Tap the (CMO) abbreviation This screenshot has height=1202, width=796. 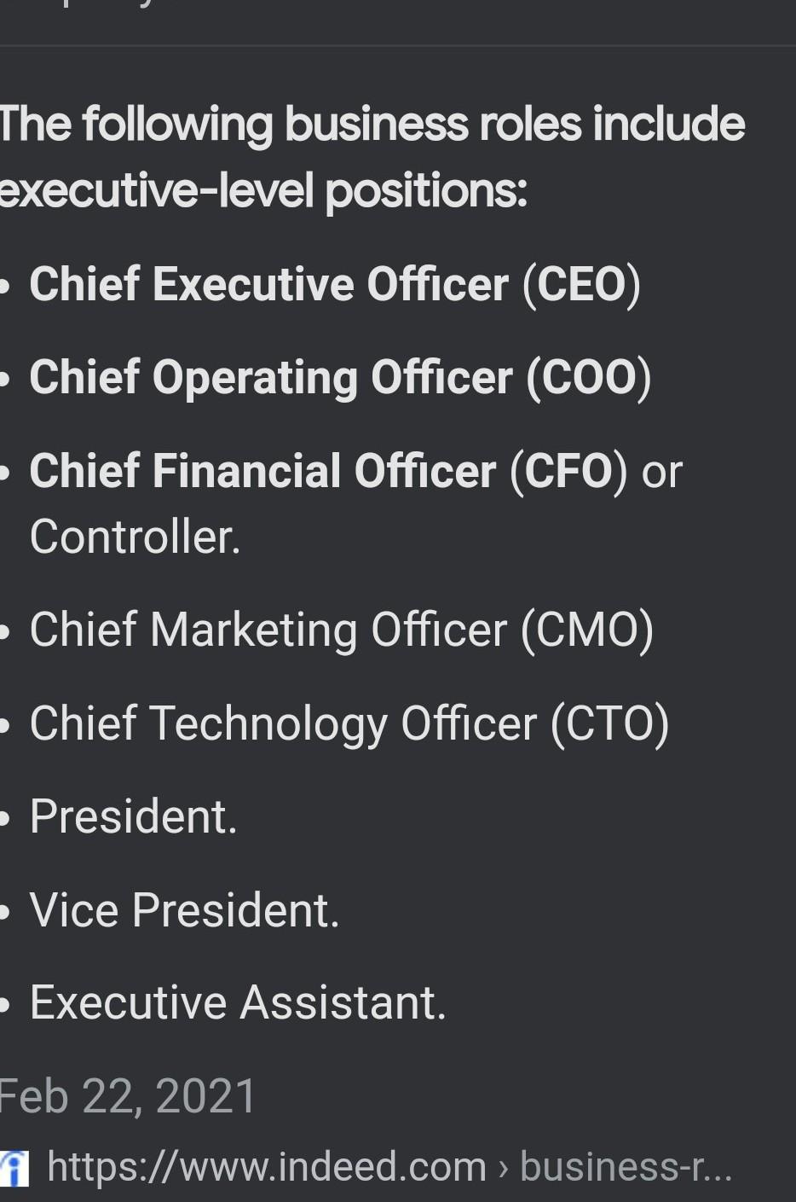pos(587,630)
